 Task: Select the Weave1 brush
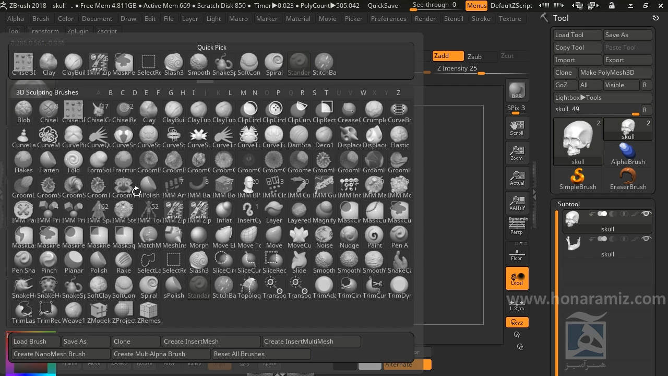click(x=74, y=313)
